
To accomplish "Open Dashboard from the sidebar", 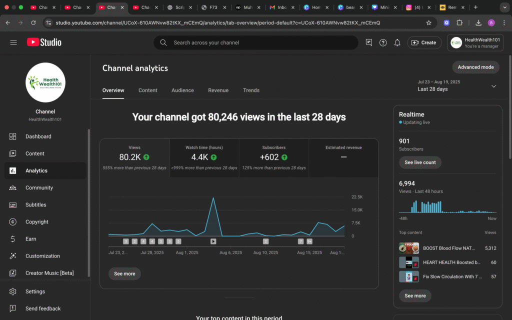I will pos(38,136).
